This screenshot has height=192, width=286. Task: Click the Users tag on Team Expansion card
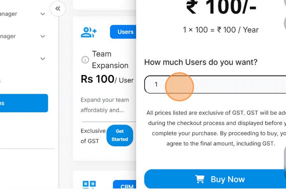coord(125,32)
